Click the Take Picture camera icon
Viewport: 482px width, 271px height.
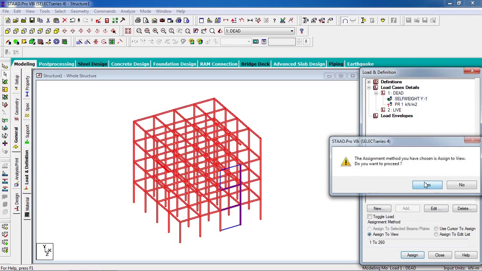coord(162,20)
